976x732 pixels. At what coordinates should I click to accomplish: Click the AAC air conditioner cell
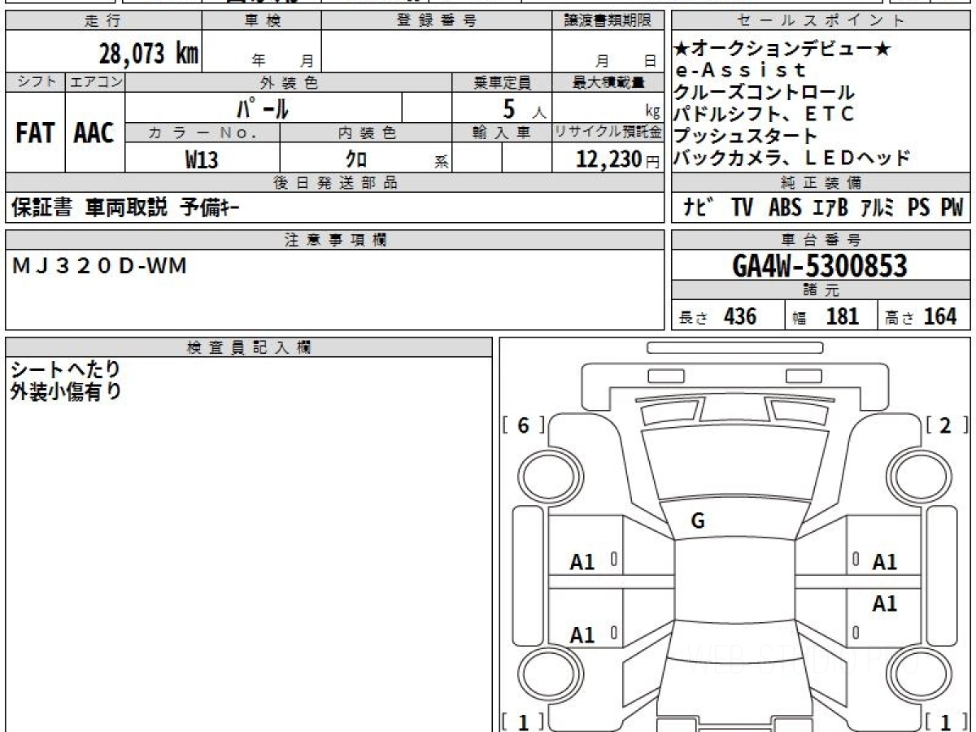pos(94,133)
